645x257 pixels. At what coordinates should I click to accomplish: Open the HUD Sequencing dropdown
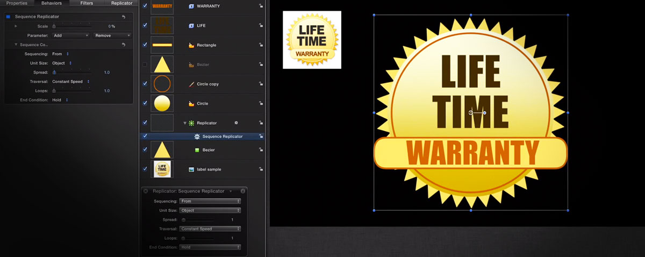pos(210,201)
